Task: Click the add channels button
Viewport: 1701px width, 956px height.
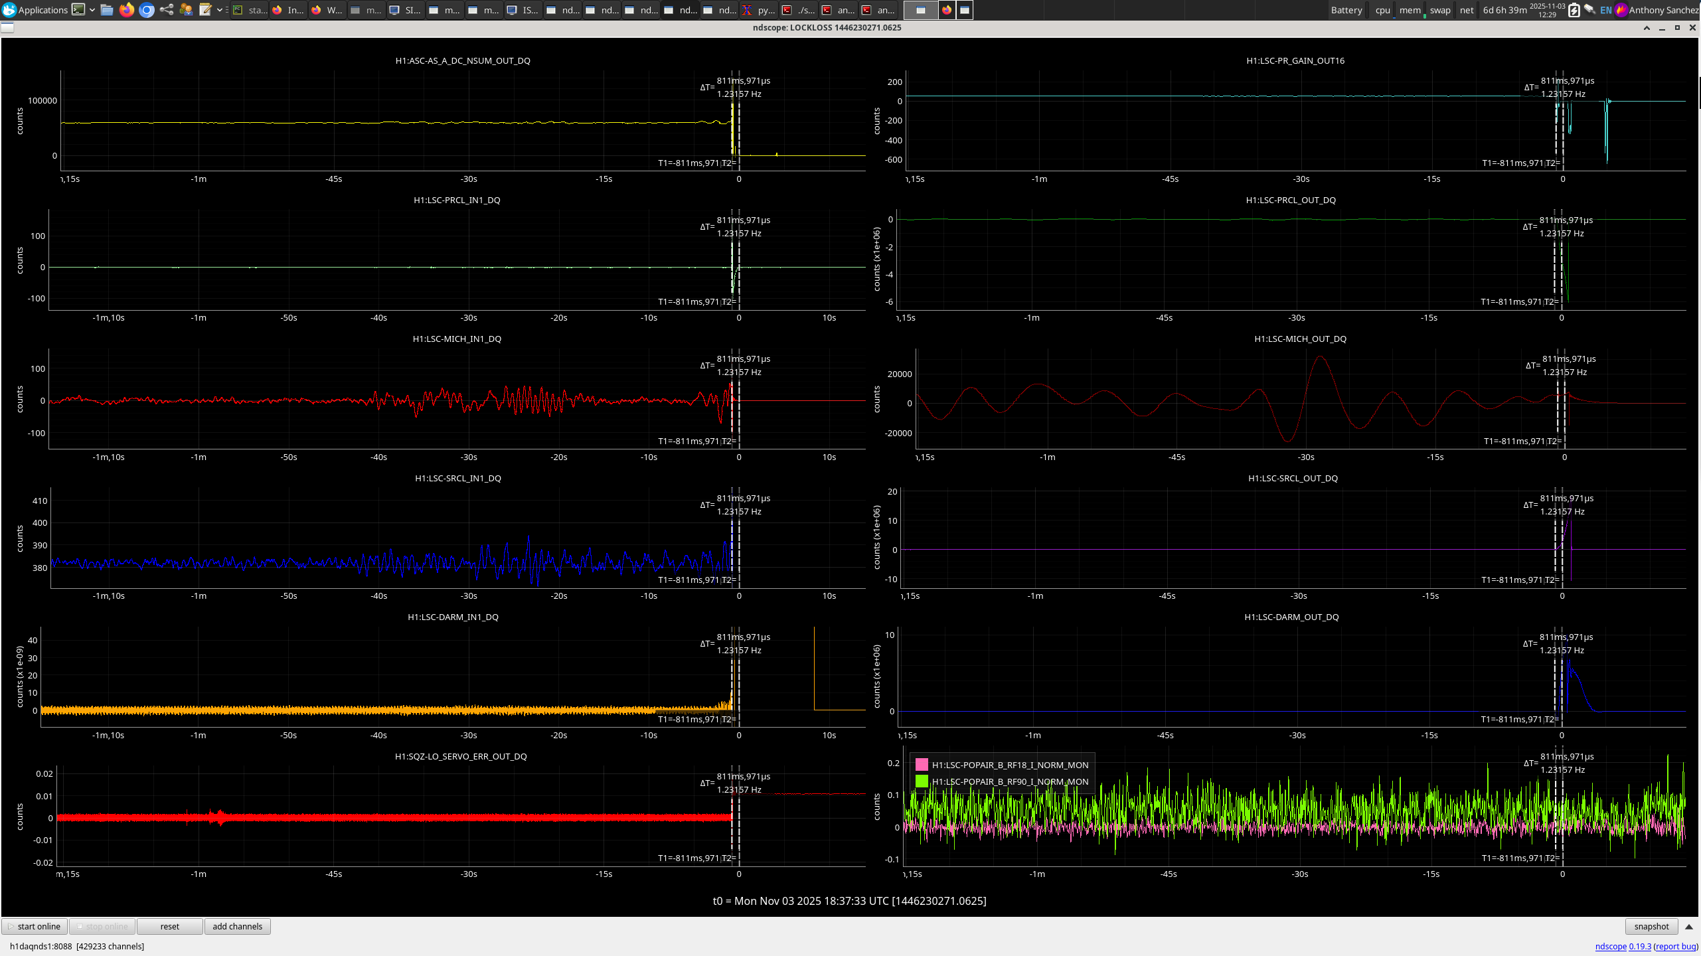Action: point(237,927)
